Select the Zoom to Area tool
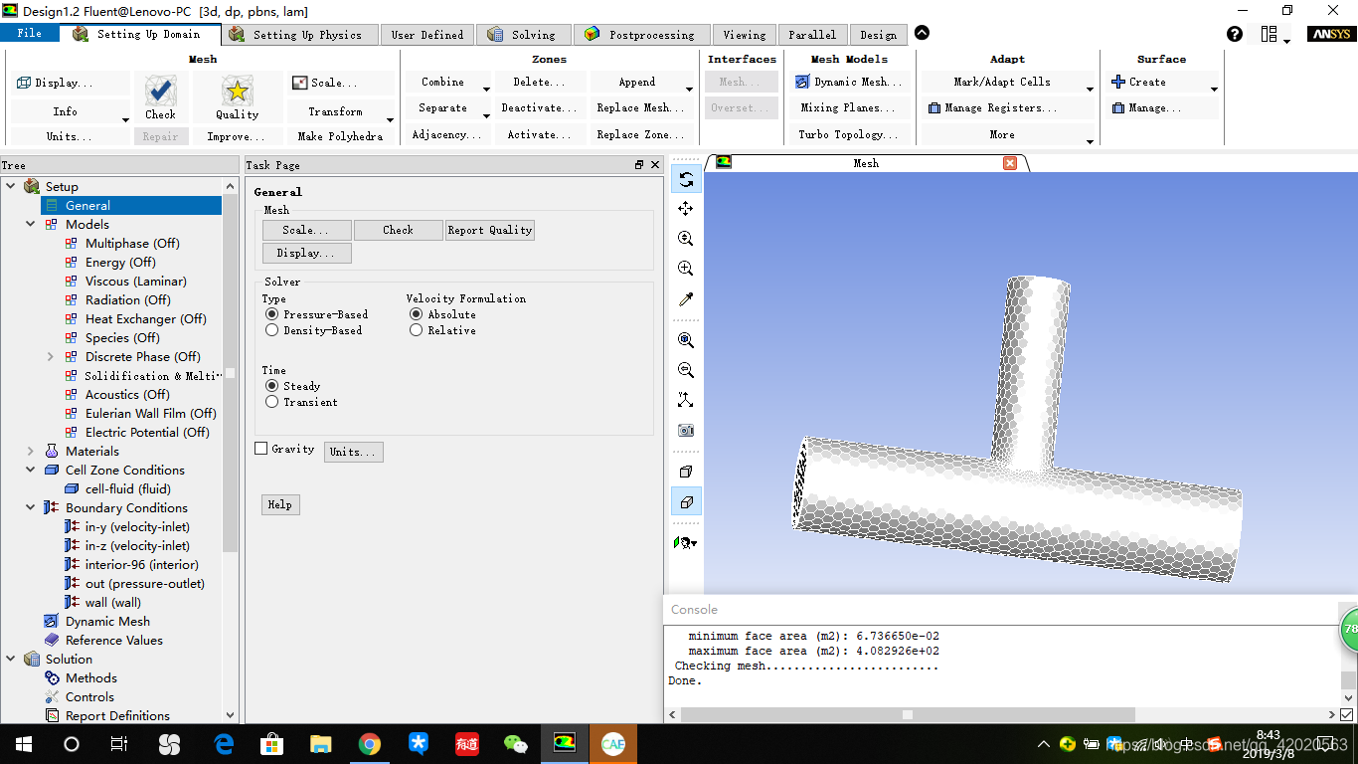 tap(686, 269)
